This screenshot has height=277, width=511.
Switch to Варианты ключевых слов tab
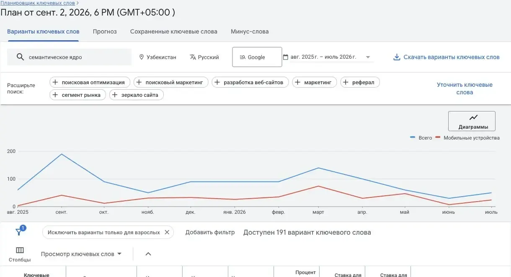coord(43,32)
